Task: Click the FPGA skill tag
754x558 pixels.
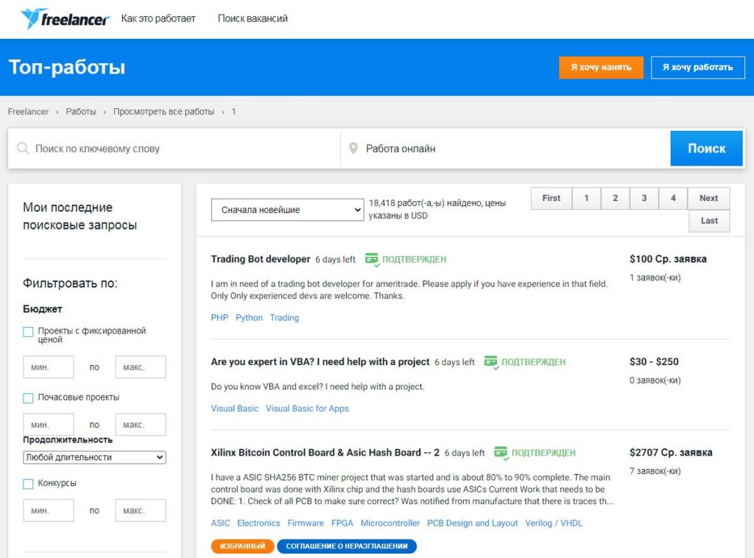Action: (342, 523)
